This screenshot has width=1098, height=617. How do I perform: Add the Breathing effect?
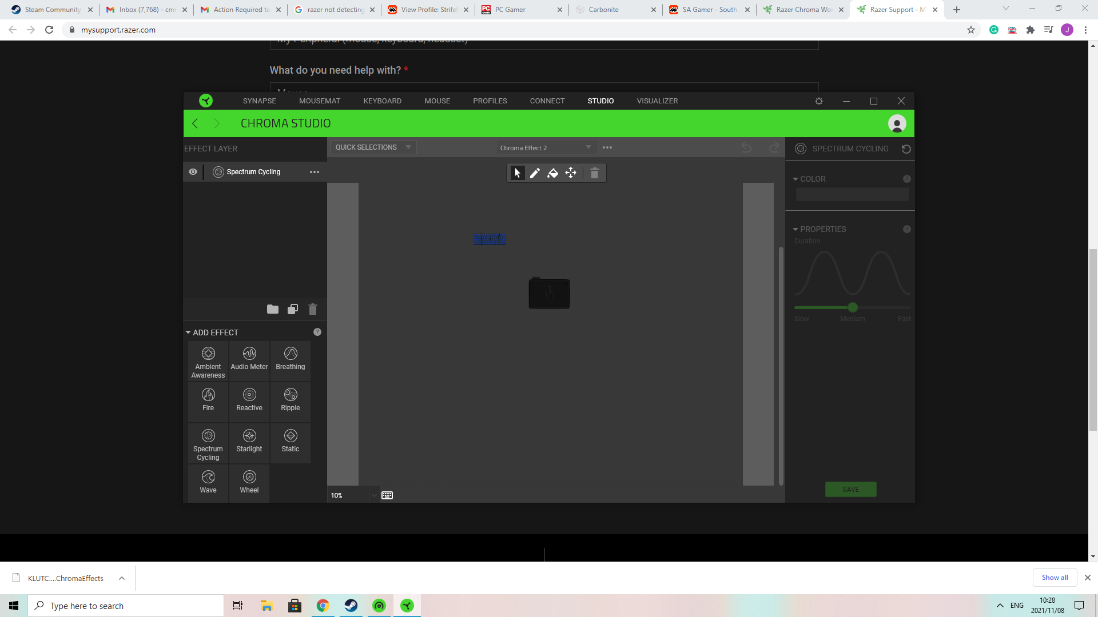tap(291, 362)
